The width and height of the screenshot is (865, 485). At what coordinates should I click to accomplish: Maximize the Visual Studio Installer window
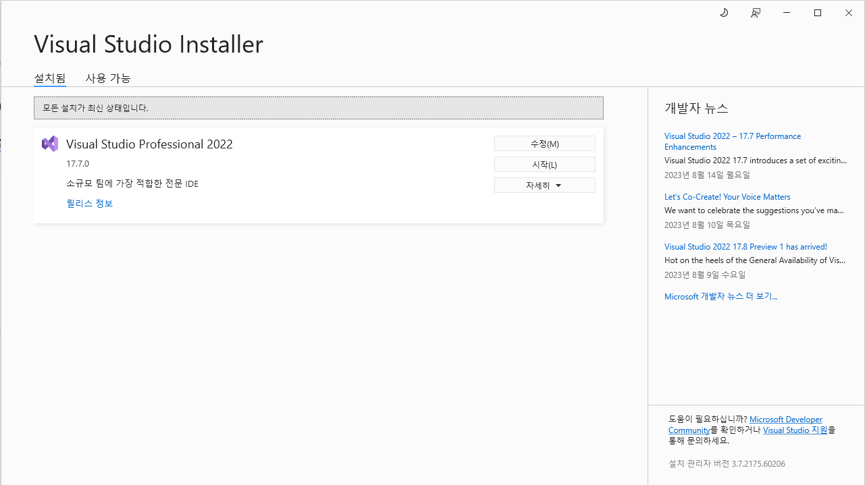818,13
